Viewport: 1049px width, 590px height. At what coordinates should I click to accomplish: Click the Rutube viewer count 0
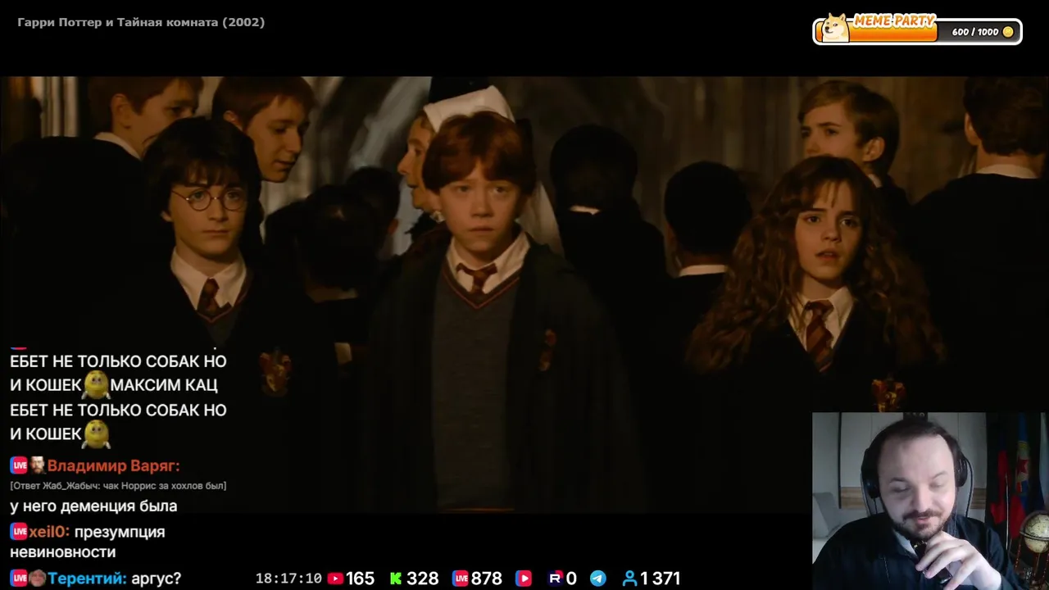(571, 579)
